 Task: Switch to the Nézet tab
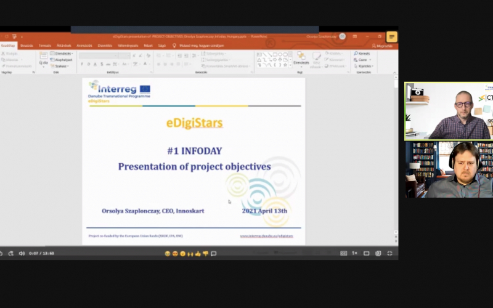[x=148, y=46]
